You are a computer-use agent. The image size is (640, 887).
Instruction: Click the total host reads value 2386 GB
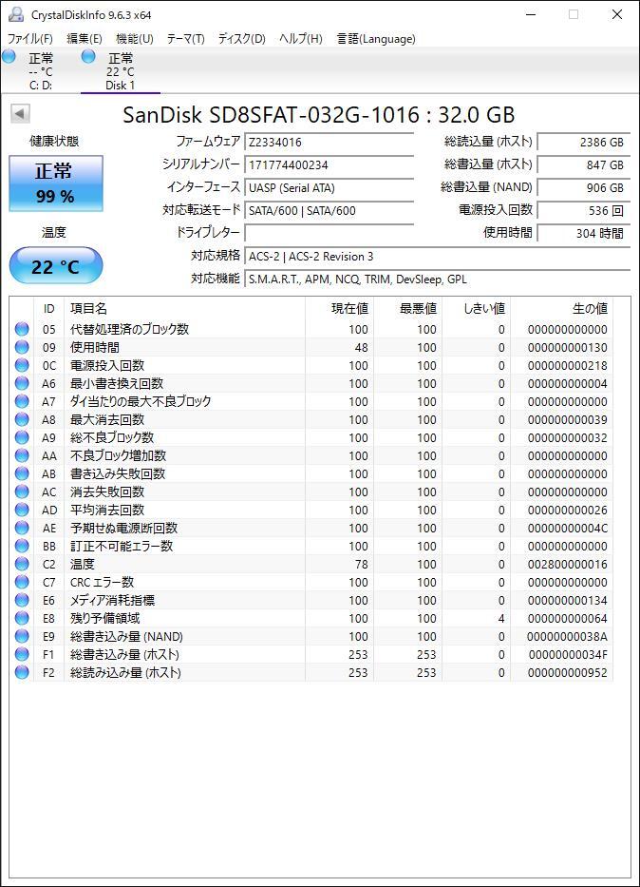click(x=584, y=142)
